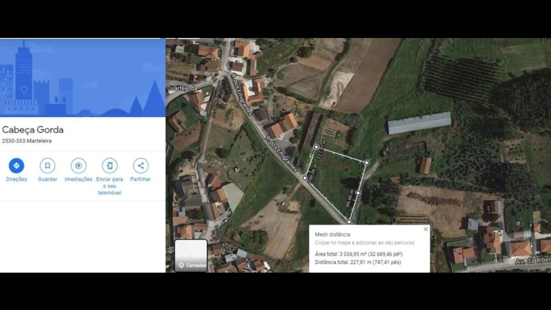551x310 pixels.
Task: Open Imediações nearby places icon
Action: tap(78, 165)
